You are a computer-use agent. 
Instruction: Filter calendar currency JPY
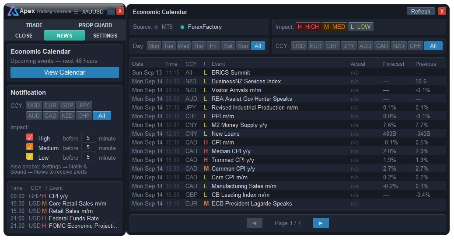(349, 46)
